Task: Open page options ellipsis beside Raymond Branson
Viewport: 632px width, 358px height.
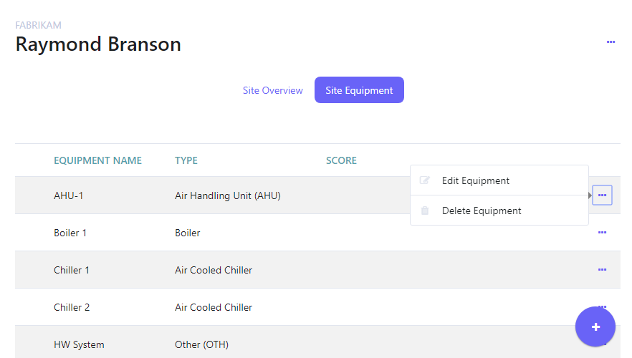Action: pos(611,42)
